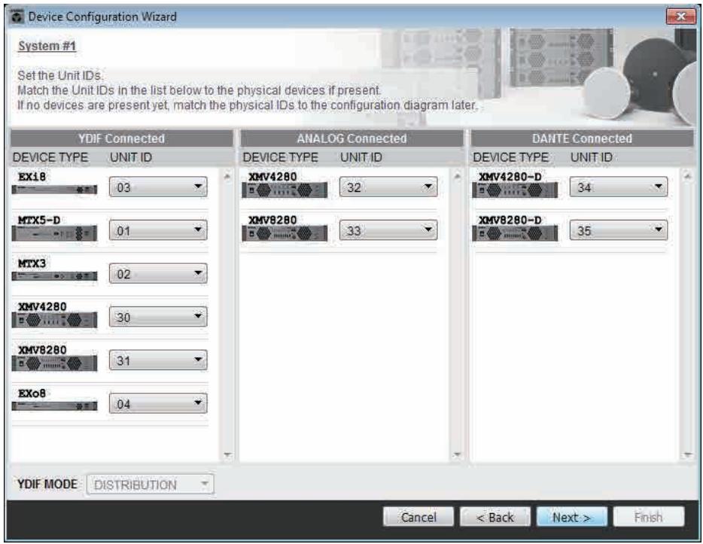
Task: Click the Finish button
Action: (648, 517)
